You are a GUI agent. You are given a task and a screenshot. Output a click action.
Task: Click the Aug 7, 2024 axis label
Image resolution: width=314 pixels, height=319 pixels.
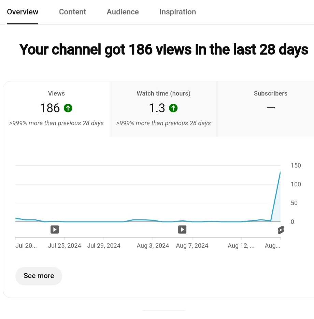pyautogui.click(x=192, y=246)
